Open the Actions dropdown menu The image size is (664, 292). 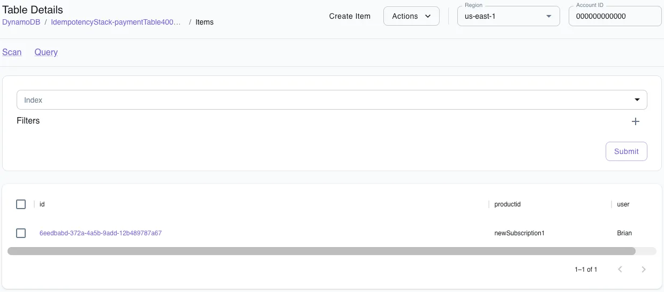[411, 16]
